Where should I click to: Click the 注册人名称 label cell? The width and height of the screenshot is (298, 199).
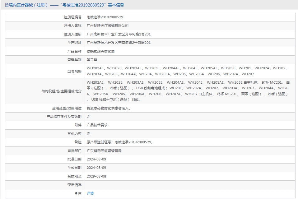pyautogui.click(x=45, y=25)
